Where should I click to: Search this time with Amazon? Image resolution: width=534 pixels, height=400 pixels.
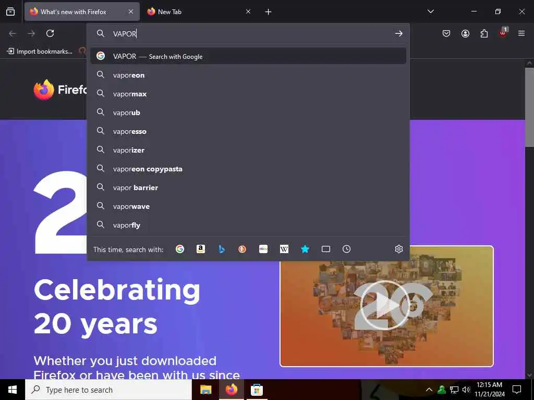(201, 249)
